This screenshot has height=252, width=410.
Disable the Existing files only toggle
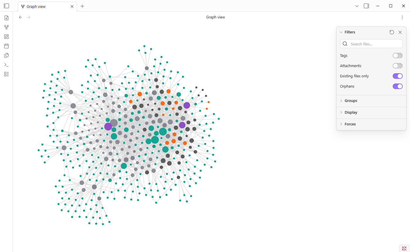tap(398, 76)
